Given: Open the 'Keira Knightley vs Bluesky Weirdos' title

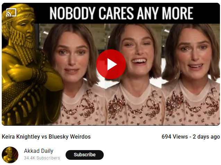Looking at the screenshot, I should [x=46, y=137].
